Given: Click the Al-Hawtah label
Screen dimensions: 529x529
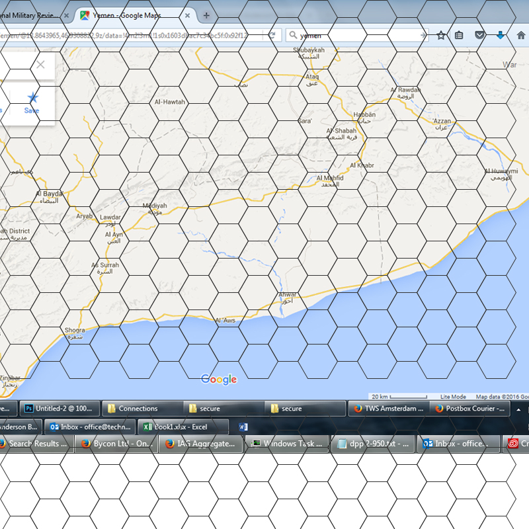Looking at the screenshot, I should [170, 102].
